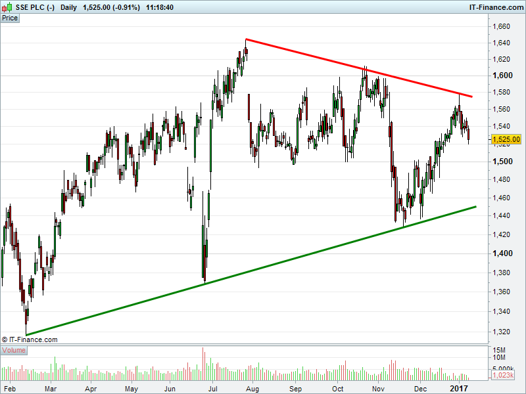
Task: Click the Feb label on time axis
Action: [9, 389]
